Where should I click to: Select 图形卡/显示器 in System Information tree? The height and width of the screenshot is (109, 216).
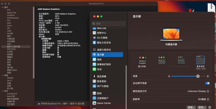16,47
